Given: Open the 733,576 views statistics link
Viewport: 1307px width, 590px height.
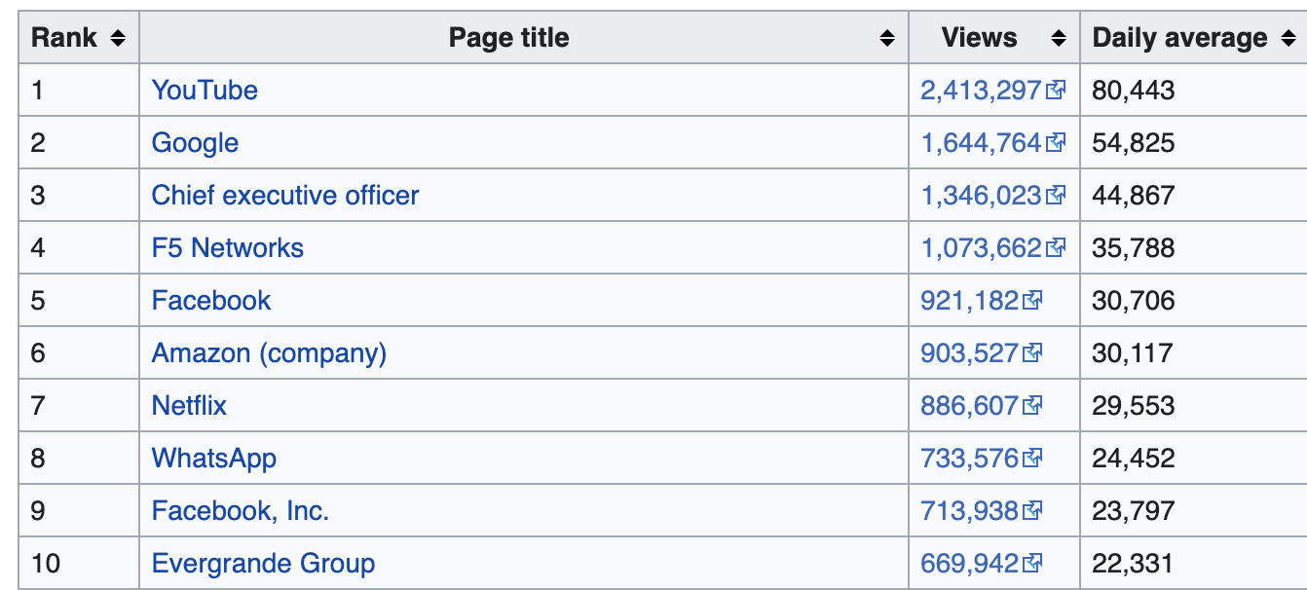Looking at the screenshot, I should pos(969,459).
